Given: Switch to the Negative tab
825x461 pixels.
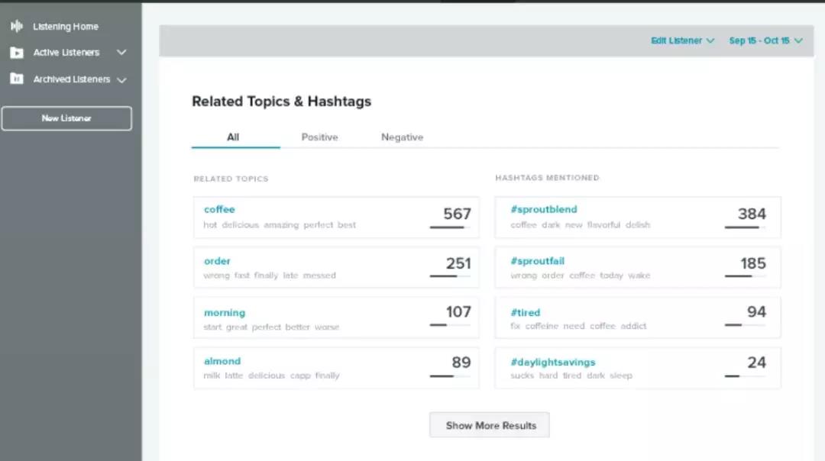Looking at the screenshot, I should point(402,137).
